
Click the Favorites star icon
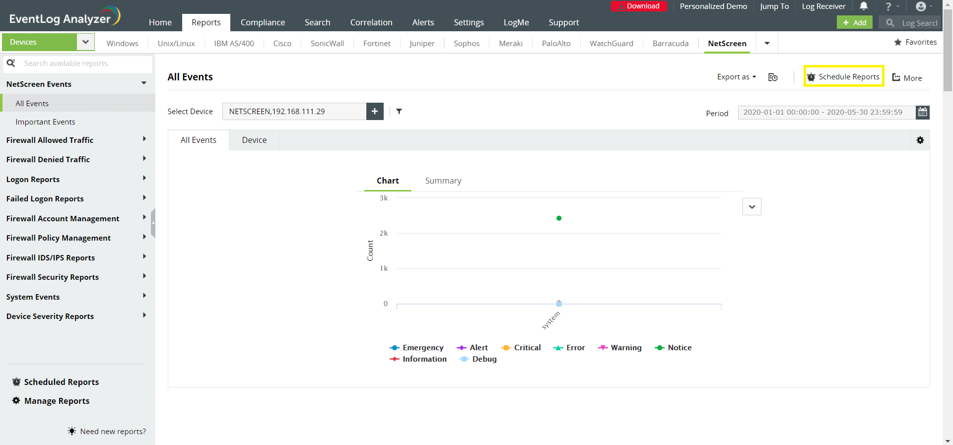coord(898,42)
